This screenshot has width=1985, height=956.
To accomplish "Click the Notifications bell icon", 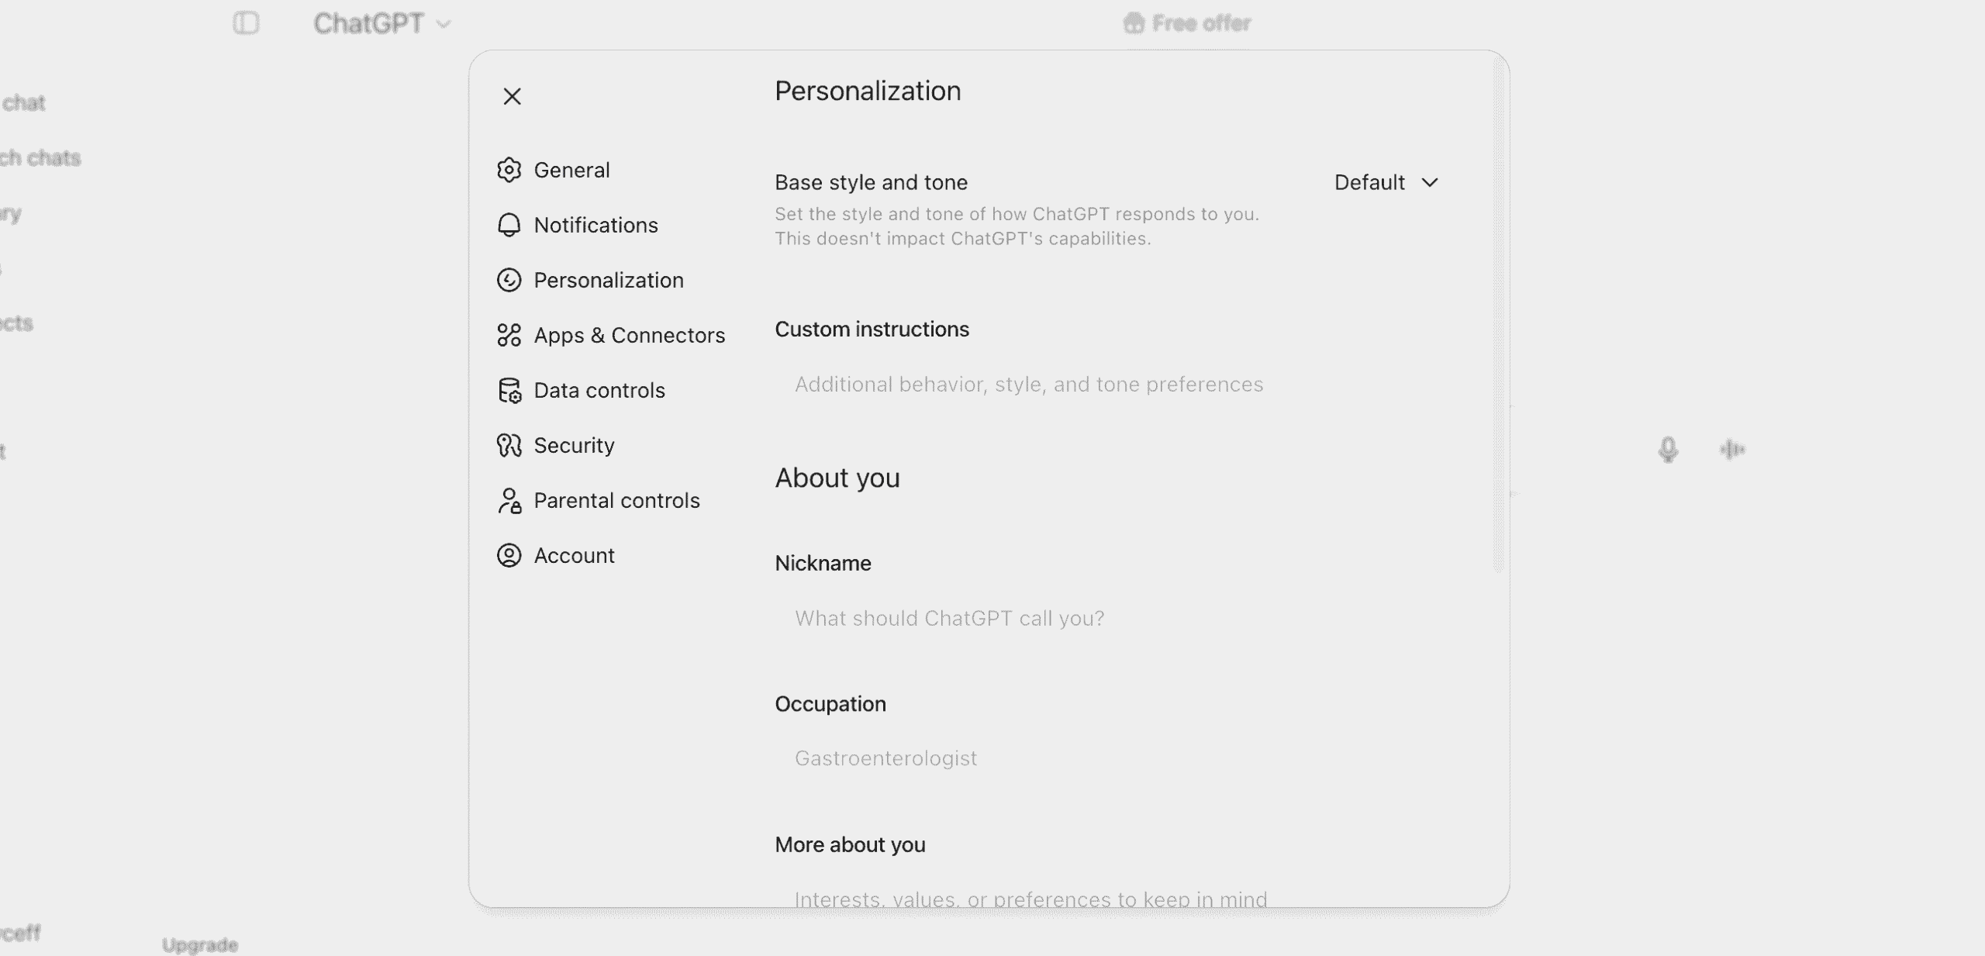I will point(509,225).
